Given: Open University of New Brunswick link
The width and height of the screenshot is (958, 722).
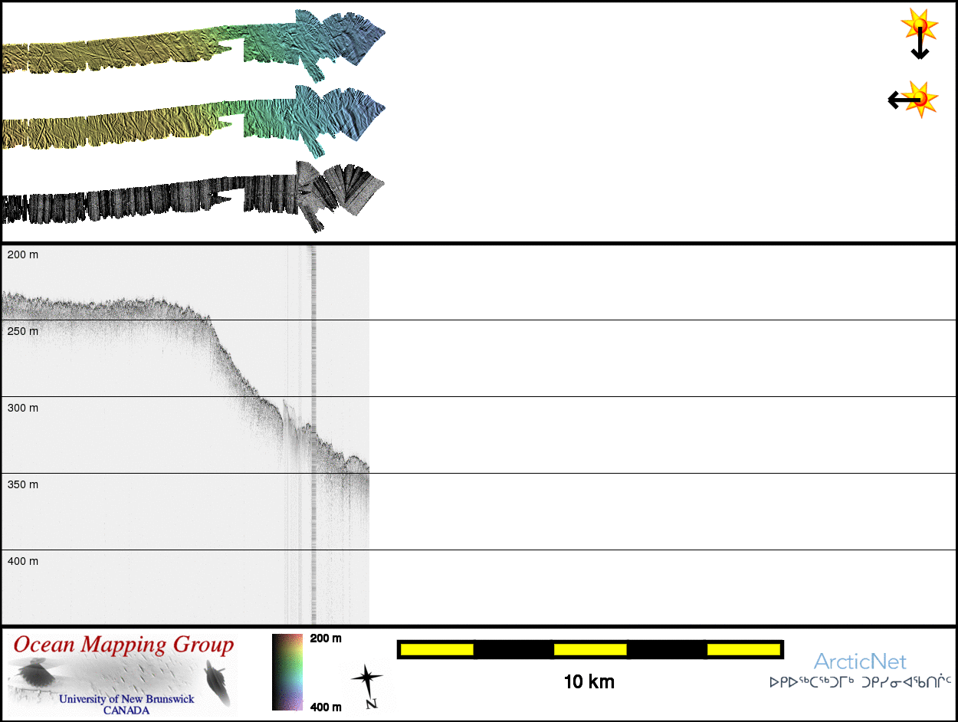Looking at the screenshot, I should (126, 699).
